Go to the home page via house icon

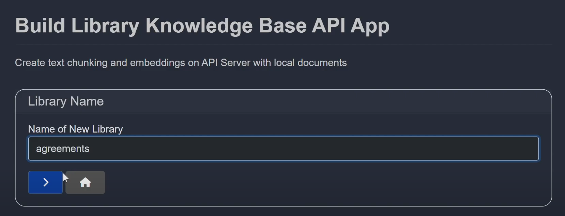(x=85, y=182)
